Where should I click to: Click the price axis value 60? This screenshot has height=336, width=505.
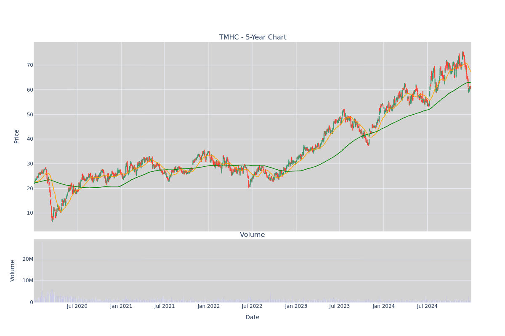click(30, 90)
